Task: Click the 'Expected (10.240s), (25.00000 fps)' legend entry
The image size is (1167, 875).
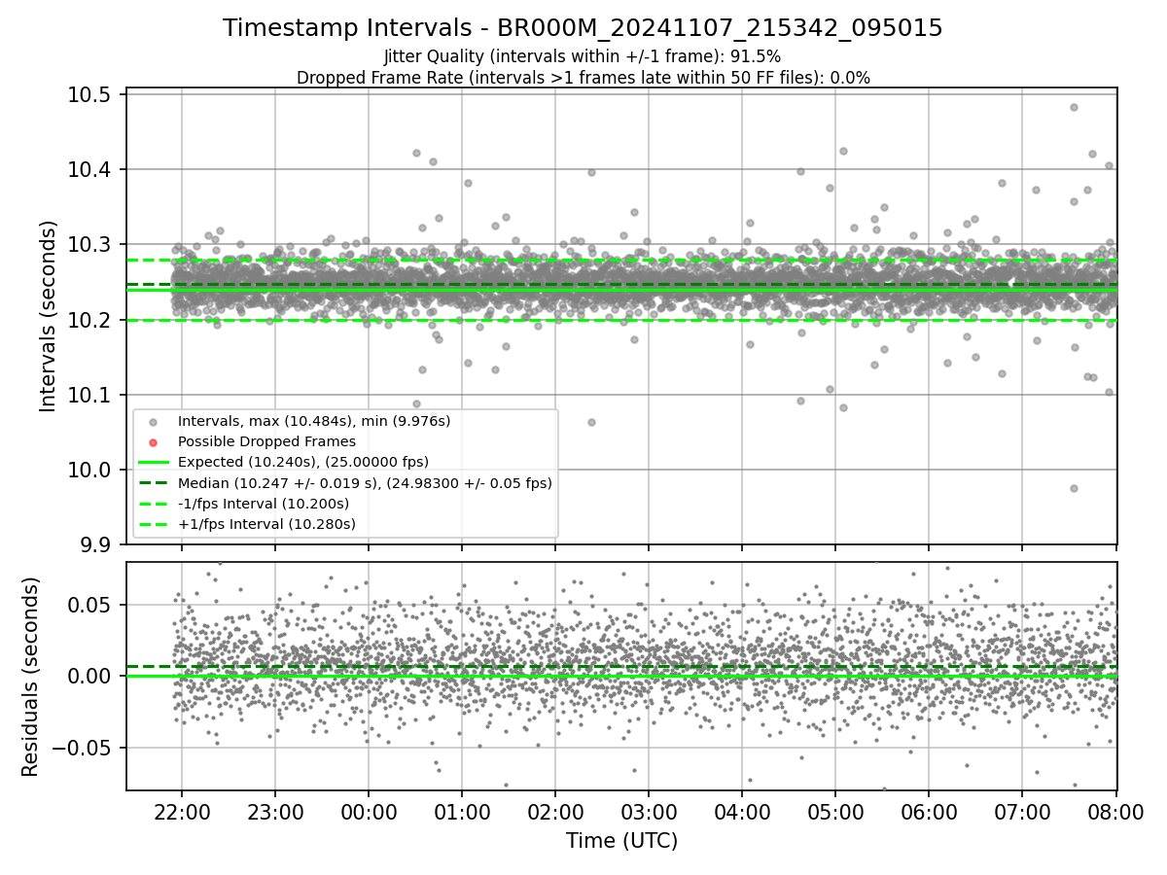Action: pyautogui.click(x=303, y=462)
